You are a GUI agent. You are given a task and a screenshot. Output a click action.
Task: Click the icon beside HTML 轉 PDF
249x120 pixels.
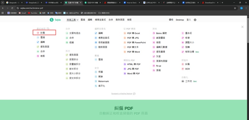125,64
